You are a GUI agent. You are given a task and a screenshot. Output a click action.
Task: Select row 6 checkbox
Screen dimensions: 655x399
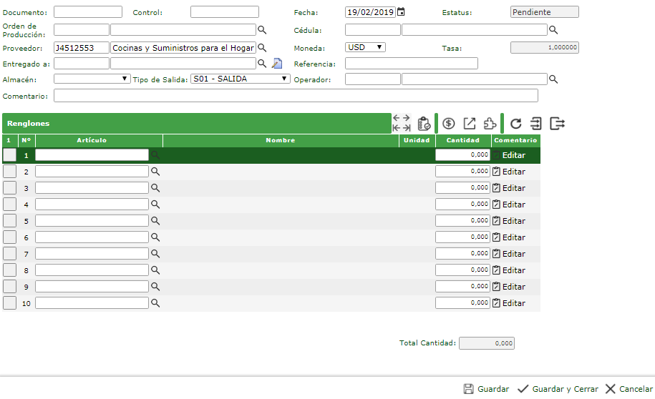[x=9, y=237]
